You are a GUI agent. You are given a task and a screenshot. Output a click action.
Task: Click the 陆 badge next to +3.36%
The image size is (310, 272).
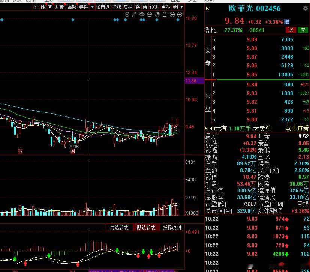coord(287,22)
